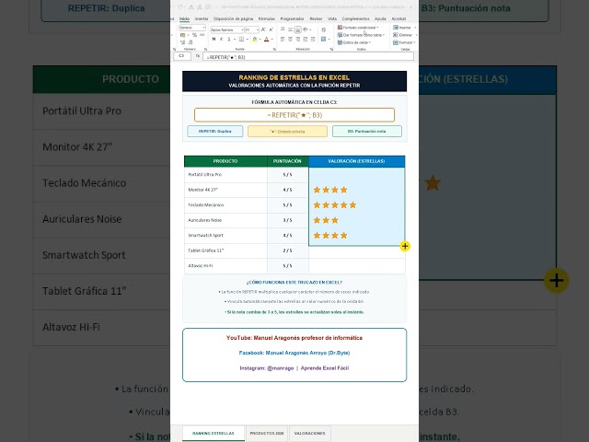Decrease decimal places
The image size is (589, 442).
coord(191,42)
